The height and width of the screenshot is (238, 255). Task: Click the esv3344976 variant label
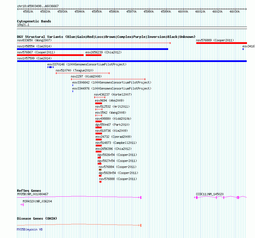pyautogui.click(x=112, y=88)
